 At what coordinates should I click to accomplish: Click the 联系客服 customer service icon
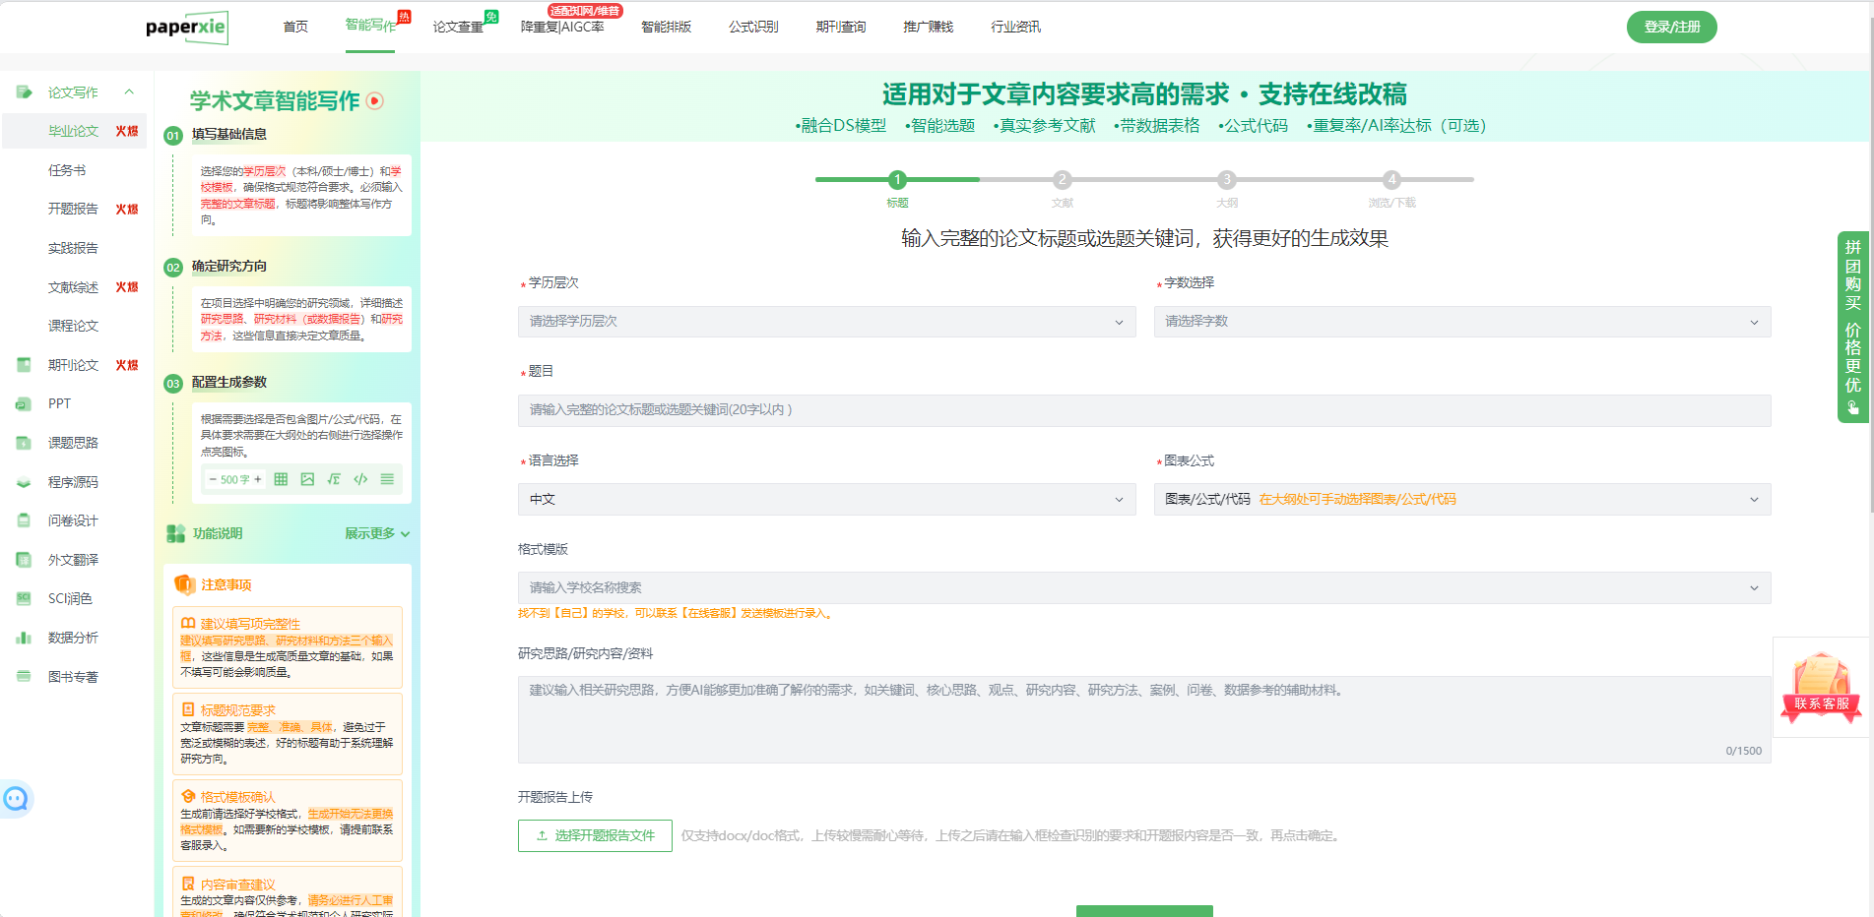1821,688
